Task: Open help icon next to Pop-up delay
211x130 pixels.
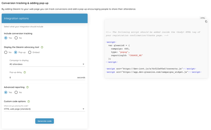Action: coord(25,73)
